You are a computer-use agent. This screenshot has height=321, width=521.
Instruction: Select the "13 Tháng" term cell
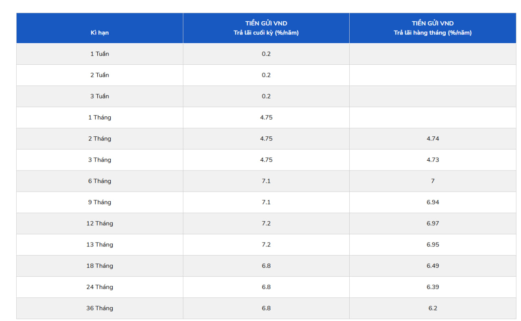100,244
